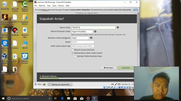The height and width of the screenshot is (101, 181).
Task: Click the Windows Start button
Action: click(3, 98)
